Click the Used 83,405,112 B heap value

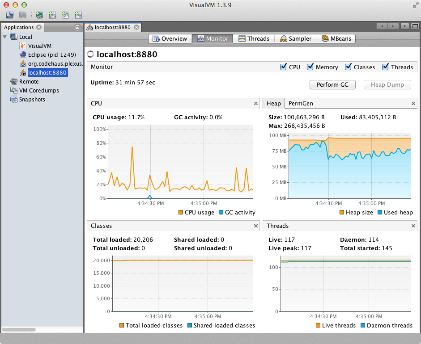pyautogui.click(x=378, y=117)
